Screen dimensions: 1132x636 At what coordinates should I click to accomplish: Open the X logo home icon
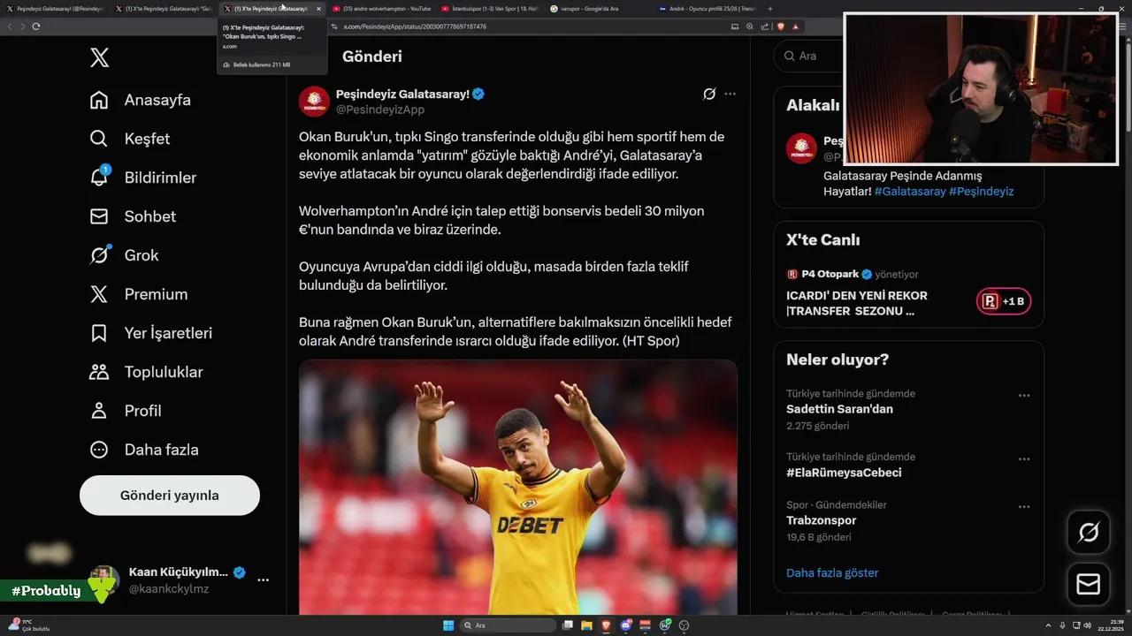coord(99,58)
